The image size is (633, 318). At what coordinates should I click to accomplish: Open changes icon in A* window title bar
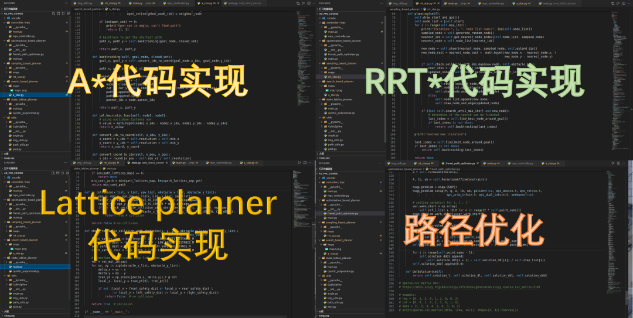(298, 4)
